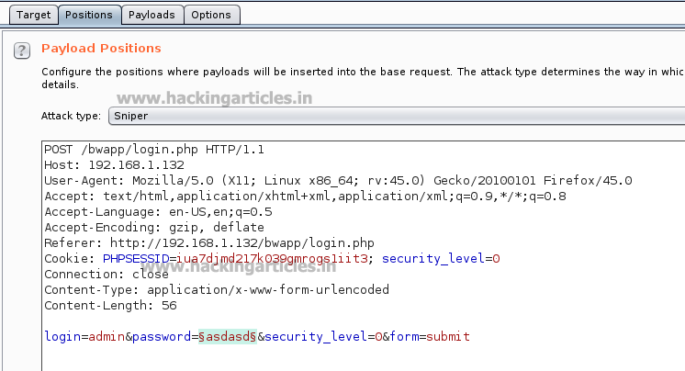Click login=admin in the request body
This screenshot has height=371, width=685.
click(84, 337)
